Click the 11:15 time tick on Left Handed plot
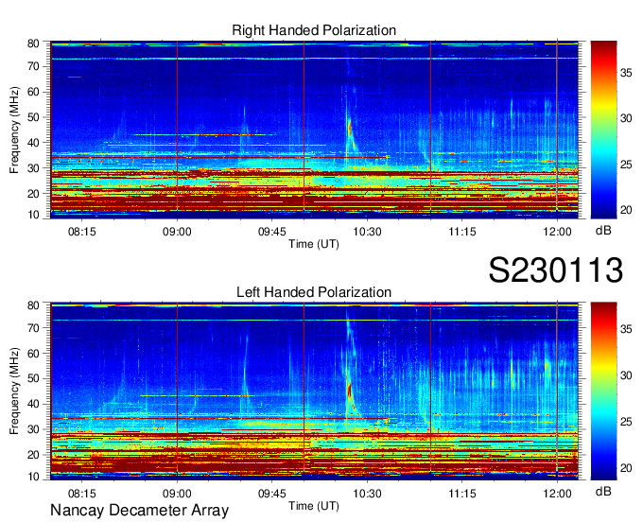Viewport: 643px width, 522px height. click(x=462, y=493)
